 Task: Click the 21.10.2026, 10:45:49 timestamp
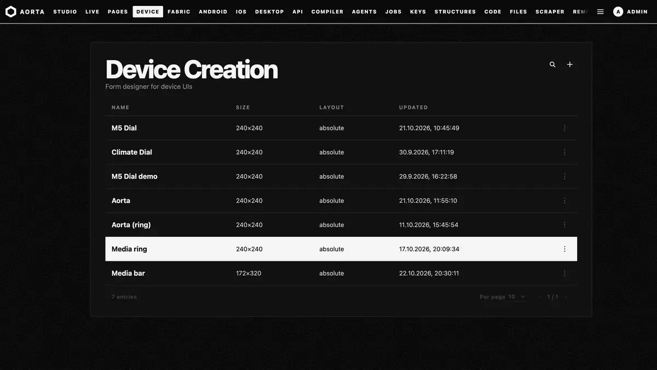point(429,128)
